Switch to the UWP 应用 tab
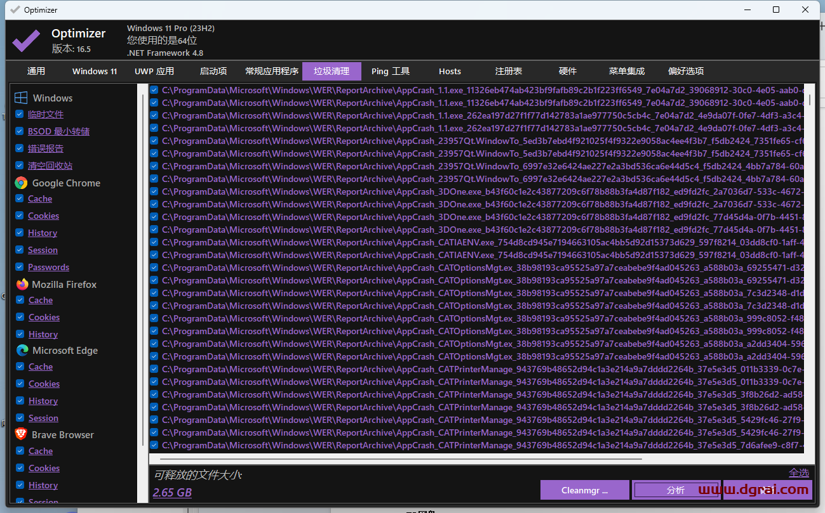This screenshot has width=825, height=513. point(154,71)
